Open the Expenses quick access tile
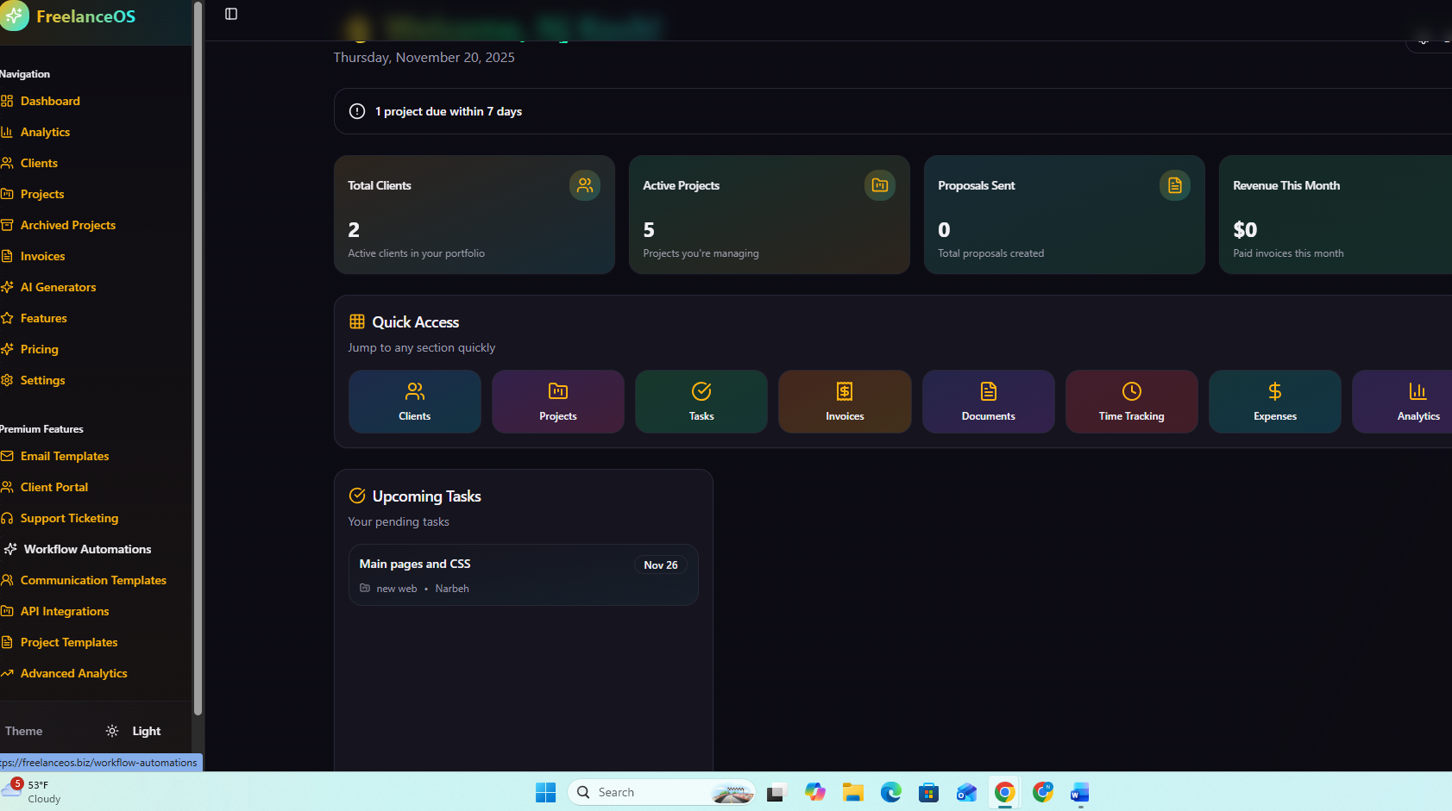This screenshot has height=811, width=1452. point(1274,402)
